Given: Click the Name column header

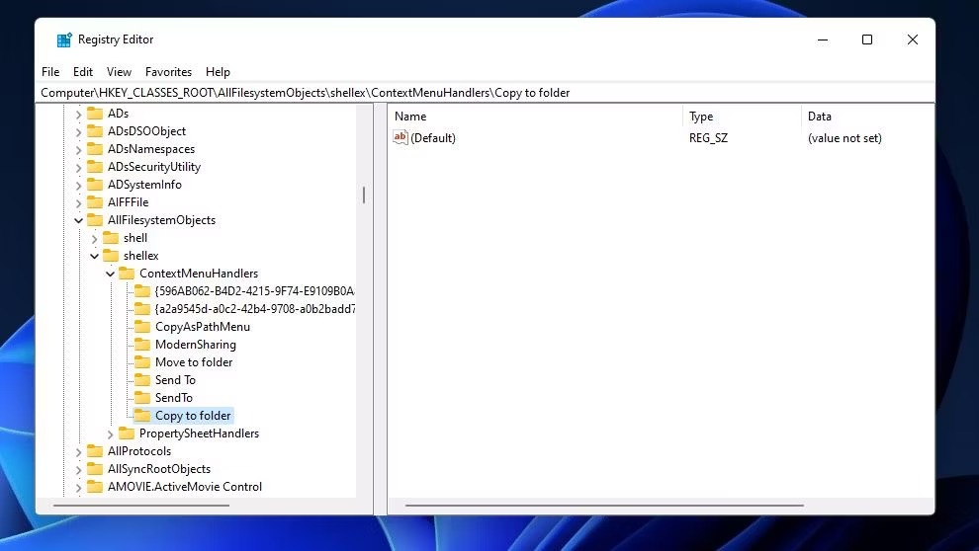Looking at the screenshot, I should (x=536, y=116).
